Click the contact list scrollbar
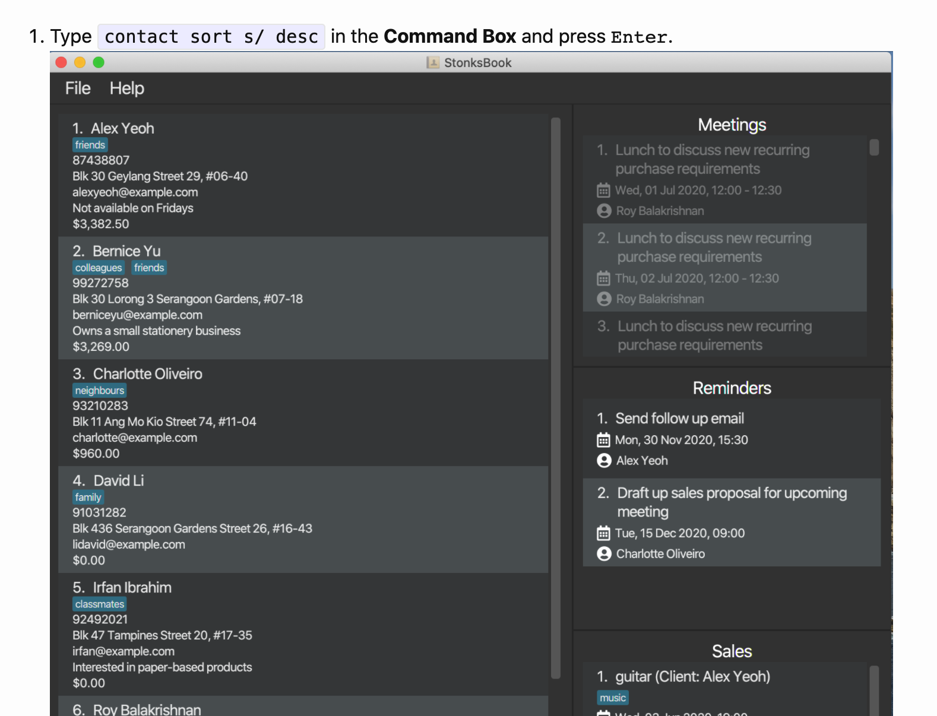Viewport: 937px width, 716px height. (x=556, y=398)
